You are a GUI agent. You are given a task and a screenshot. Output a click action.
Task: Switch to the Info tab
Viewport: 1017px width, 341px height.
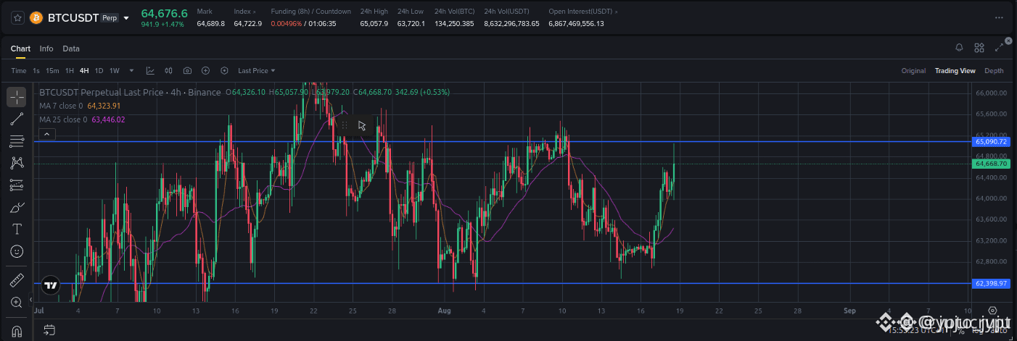pos(46,49)
